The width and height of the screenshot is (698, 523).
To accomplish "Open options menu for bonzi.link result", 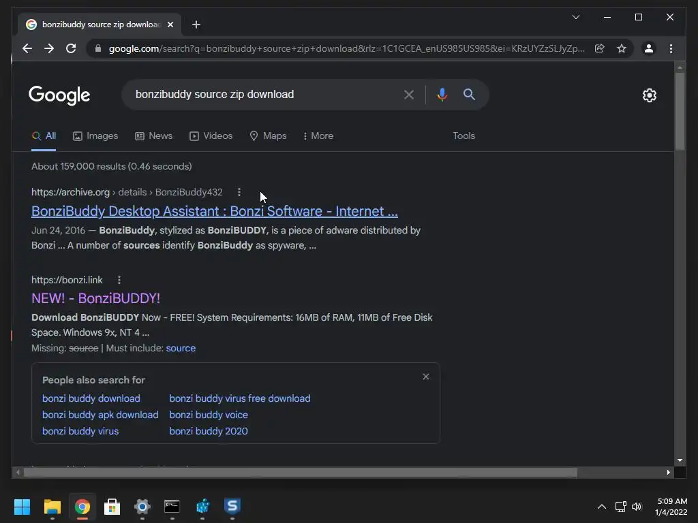I will (x=119, y=280).
